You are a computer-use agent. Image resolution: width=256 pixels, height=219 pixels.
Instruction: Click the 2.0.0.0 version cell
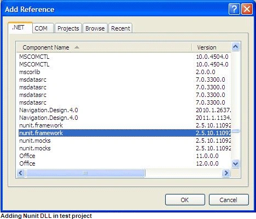pos(206,72)
